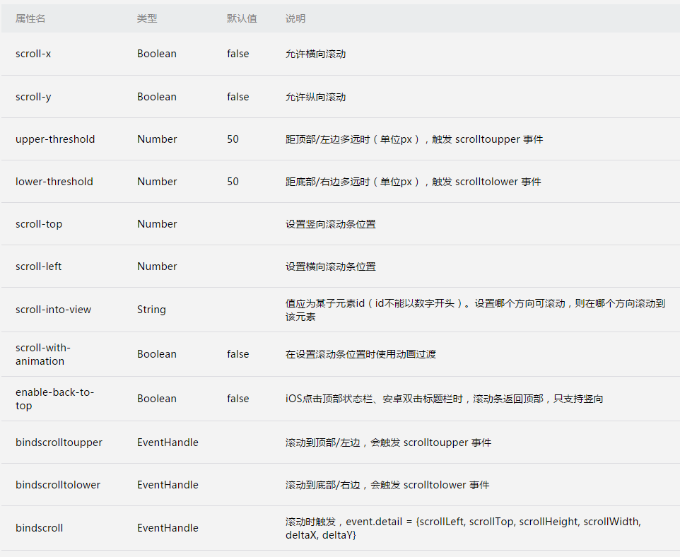
Task: Select the bindscroll property name
Action: tap(40, 528)
